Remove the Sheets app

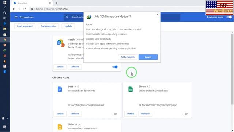(x=146, y=114)
